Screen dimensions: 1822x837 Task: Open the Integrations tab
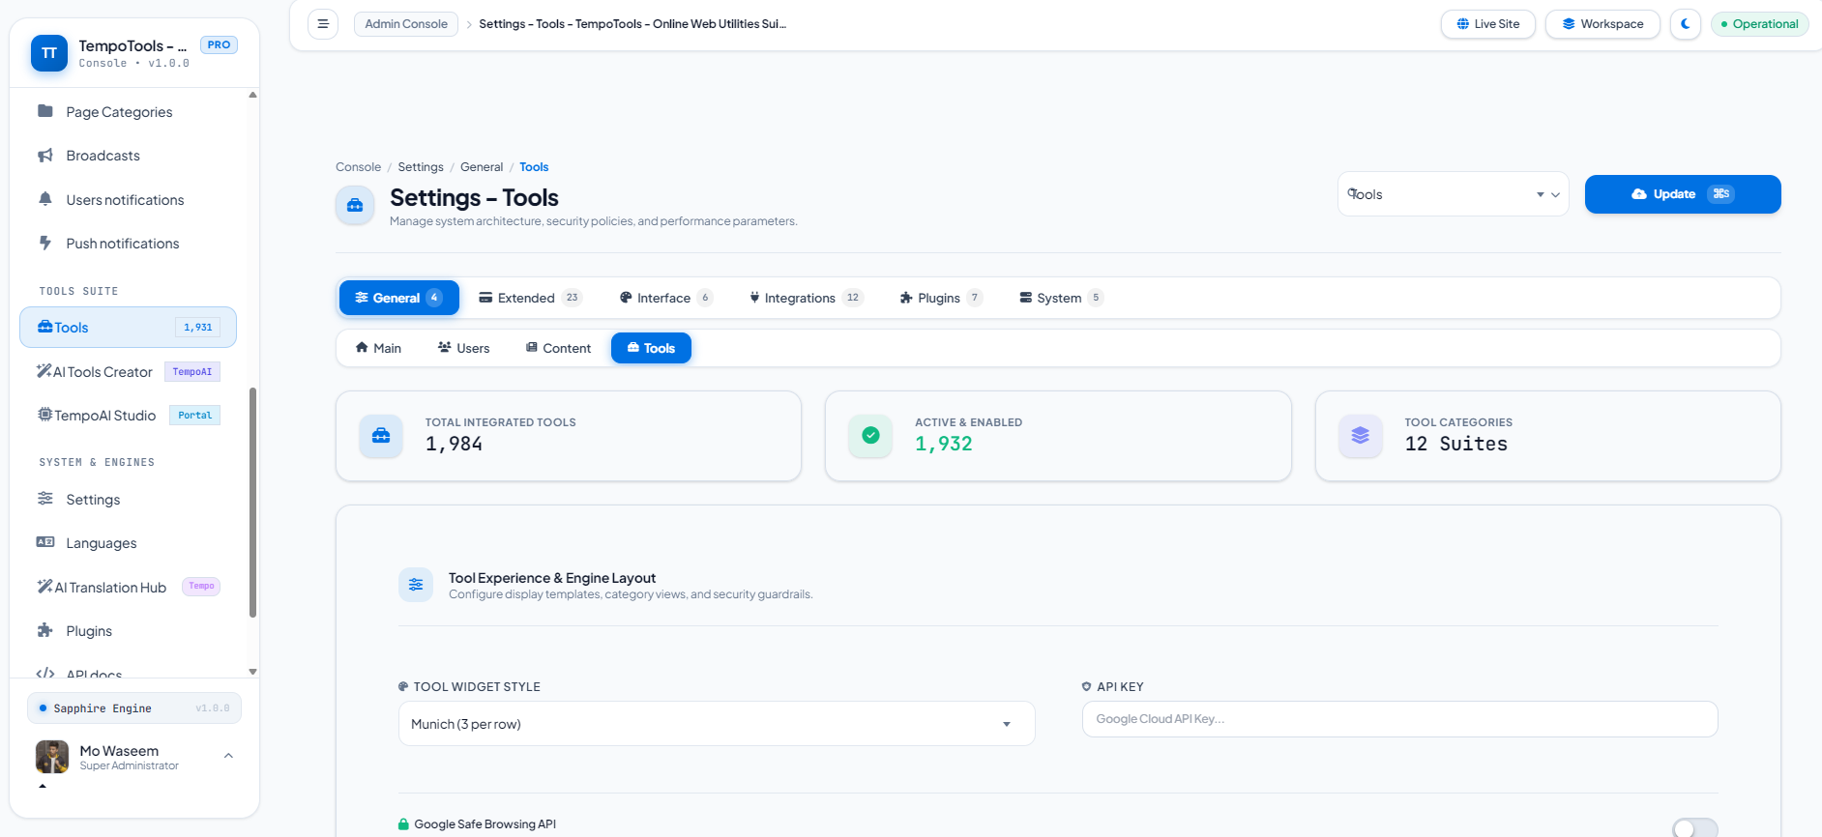click(807, 298)
